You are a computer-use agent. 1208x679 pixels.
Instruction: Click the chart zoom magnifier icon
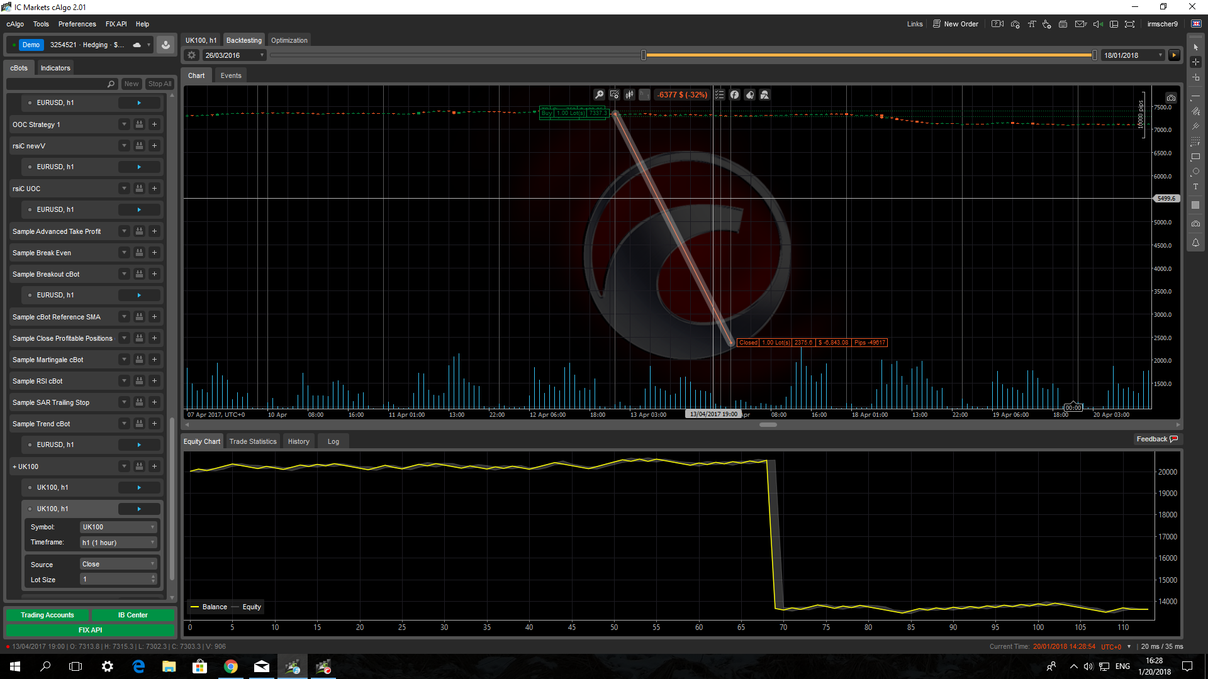pos(599,95)
